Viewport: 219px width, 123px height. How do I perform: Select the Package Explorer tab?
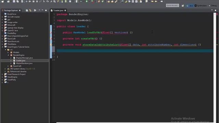11,11
